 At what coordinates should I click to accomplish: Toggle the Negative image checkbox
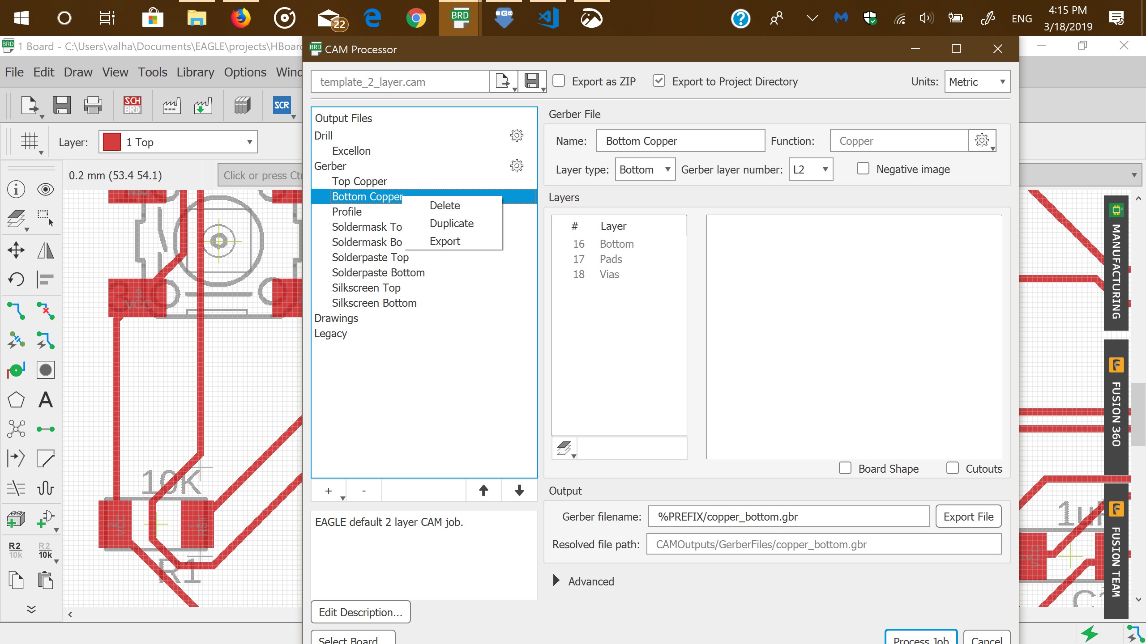click(x=863, y=169)
